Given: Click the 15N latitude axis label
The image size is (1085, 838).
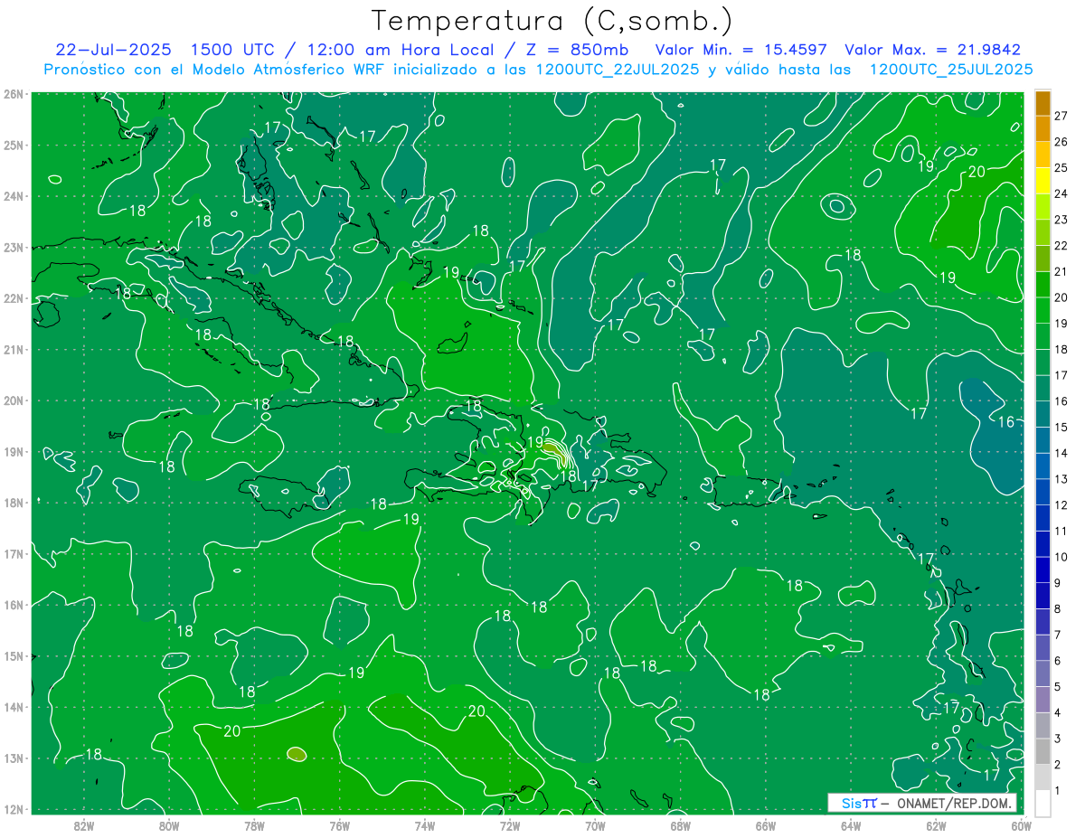Looking at the screenshot, I should [14, 656].
